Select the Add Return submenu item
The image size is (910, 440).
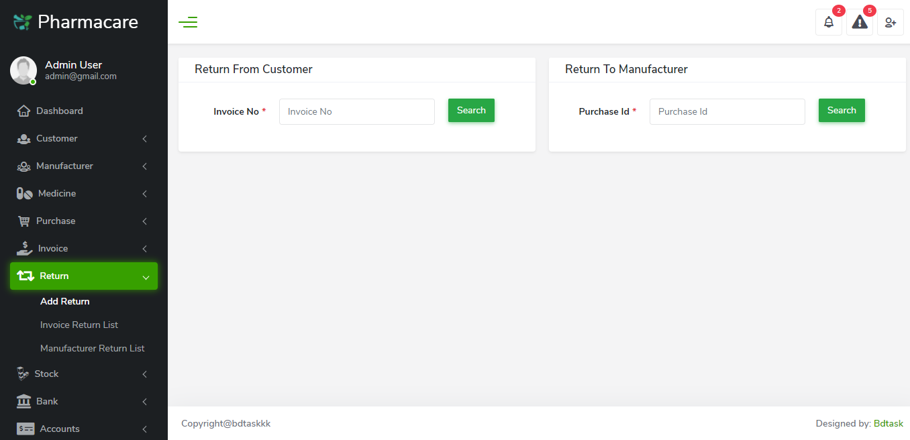click(65, 301)
